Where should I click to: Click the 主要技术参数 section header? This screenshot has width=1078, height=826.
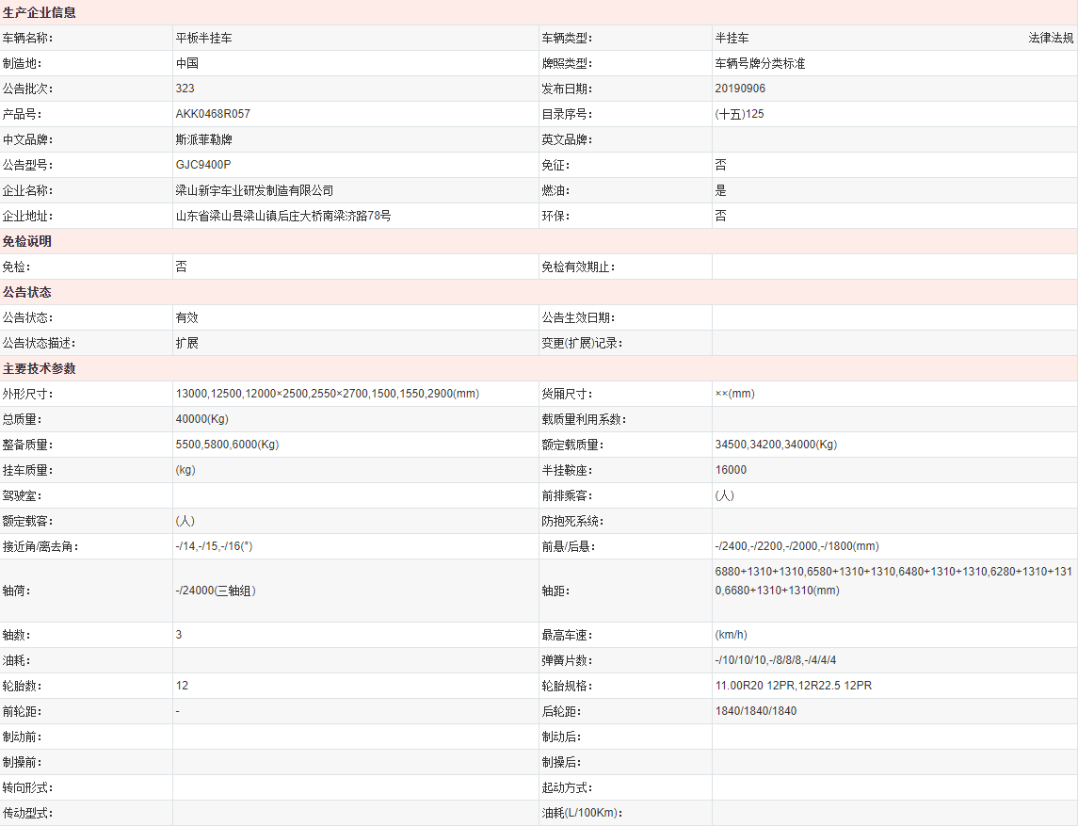(x=40, y=369)
